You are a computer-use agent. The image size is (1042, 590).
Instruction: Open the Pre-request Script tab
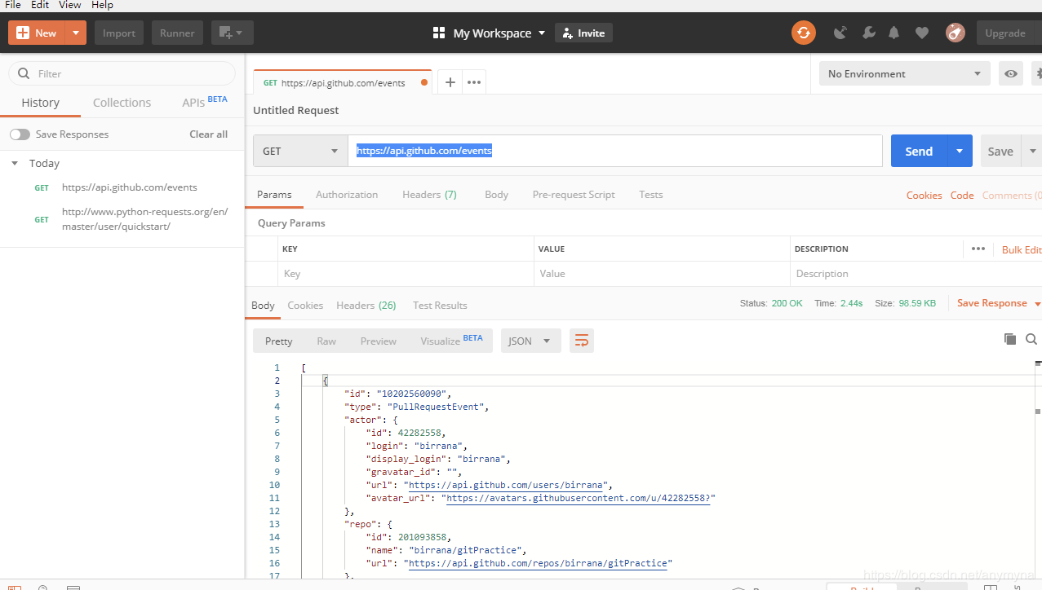[x=574, y=195]
